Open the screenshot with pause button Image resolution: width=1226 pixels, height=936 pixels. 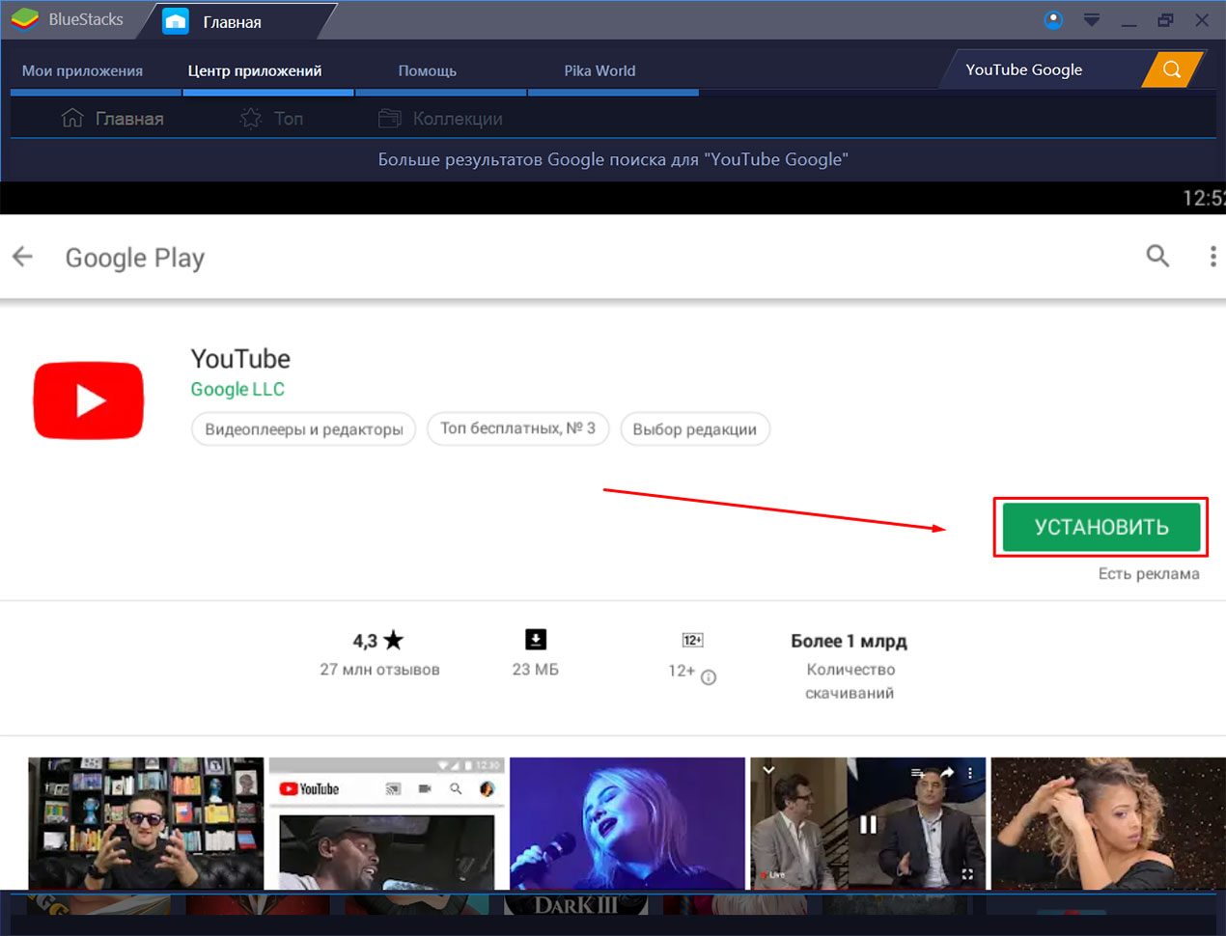pyautogui.click(x=868, y=823)
